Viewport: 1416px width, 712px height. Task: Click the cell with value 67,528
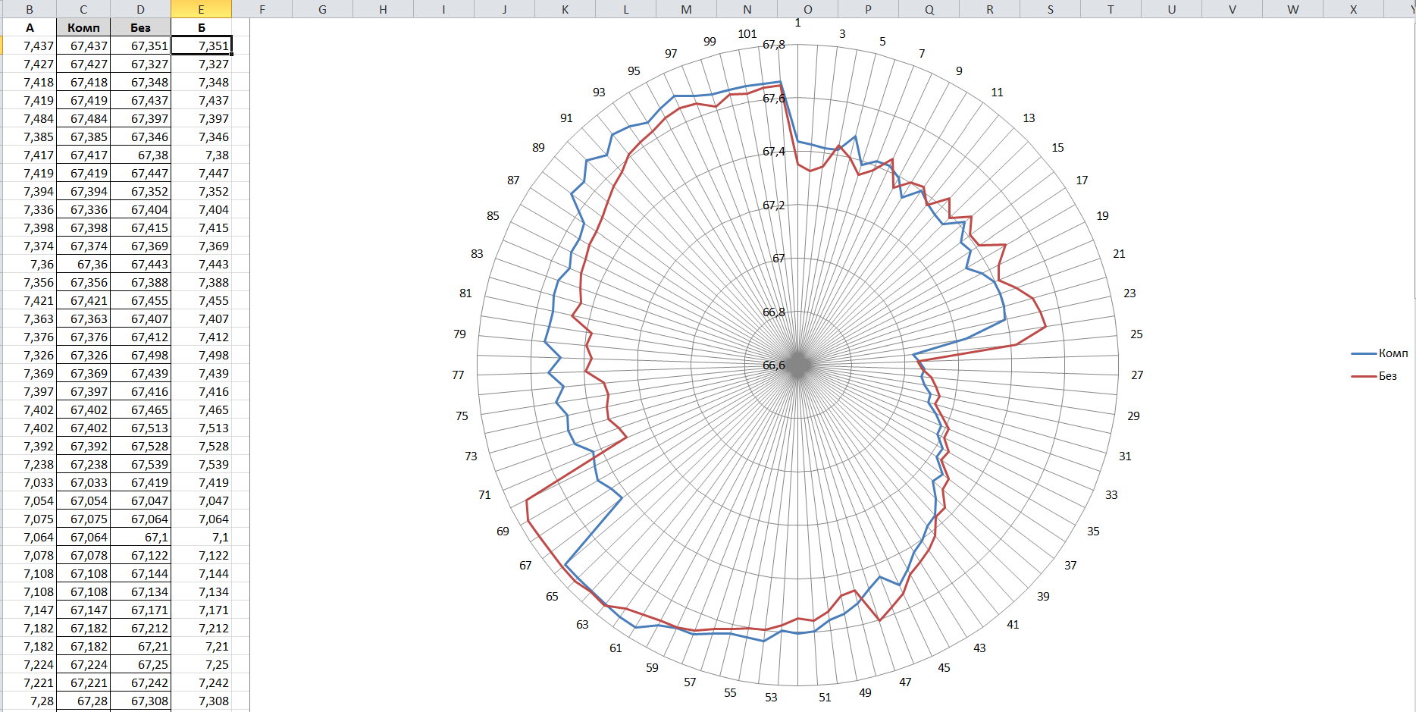coord(141,446)
